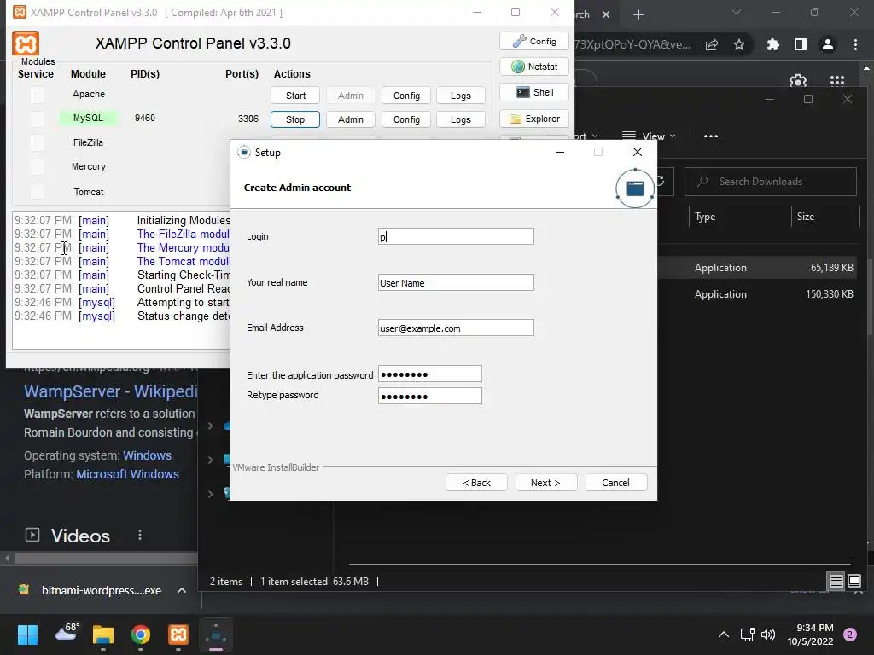
Task: Select the 65,189 KB Application file row
Action: point(758,267)
